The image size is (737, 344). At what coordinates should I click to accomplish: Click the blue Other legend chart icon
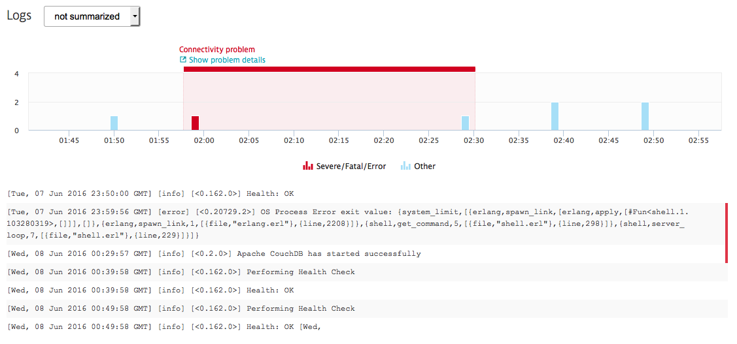tap(405, 166)
